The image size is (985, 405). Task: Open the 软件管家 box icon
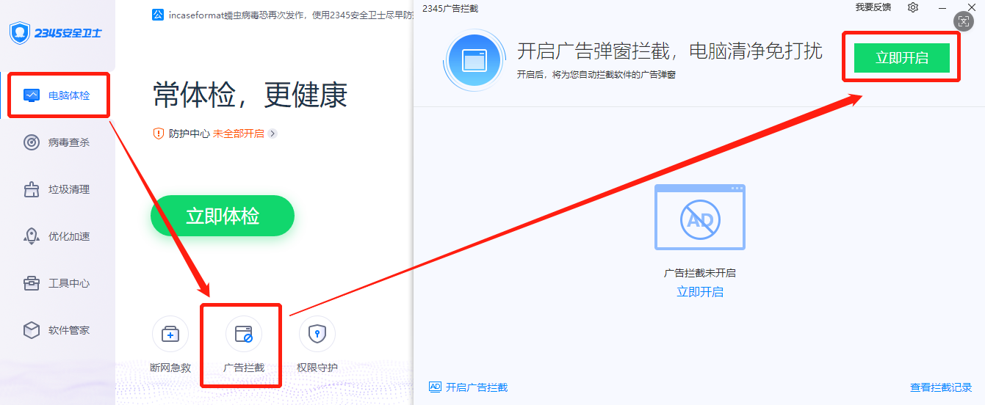tap(32, 330)
